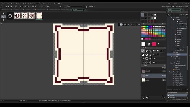
Task: Click the Home icon in main toolbar
Action: [1, 7]
